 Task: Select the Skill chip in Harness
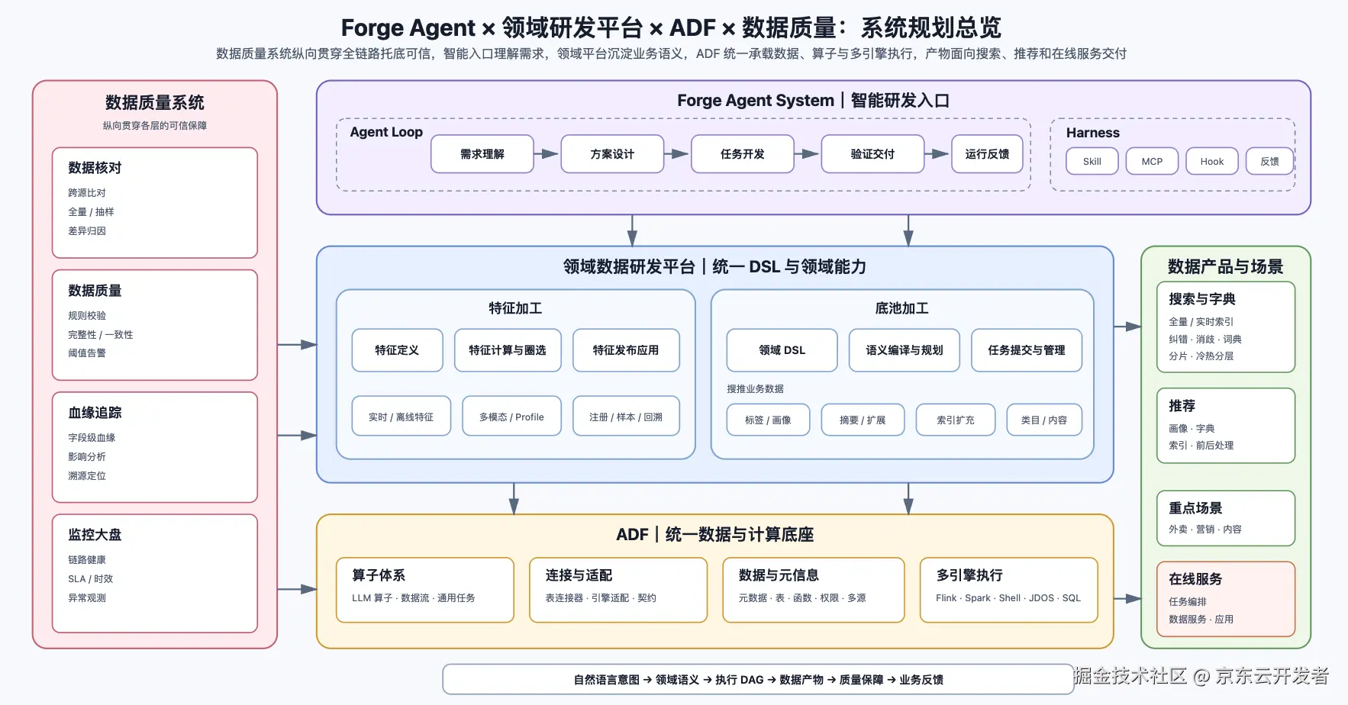tap(1092, 162)
